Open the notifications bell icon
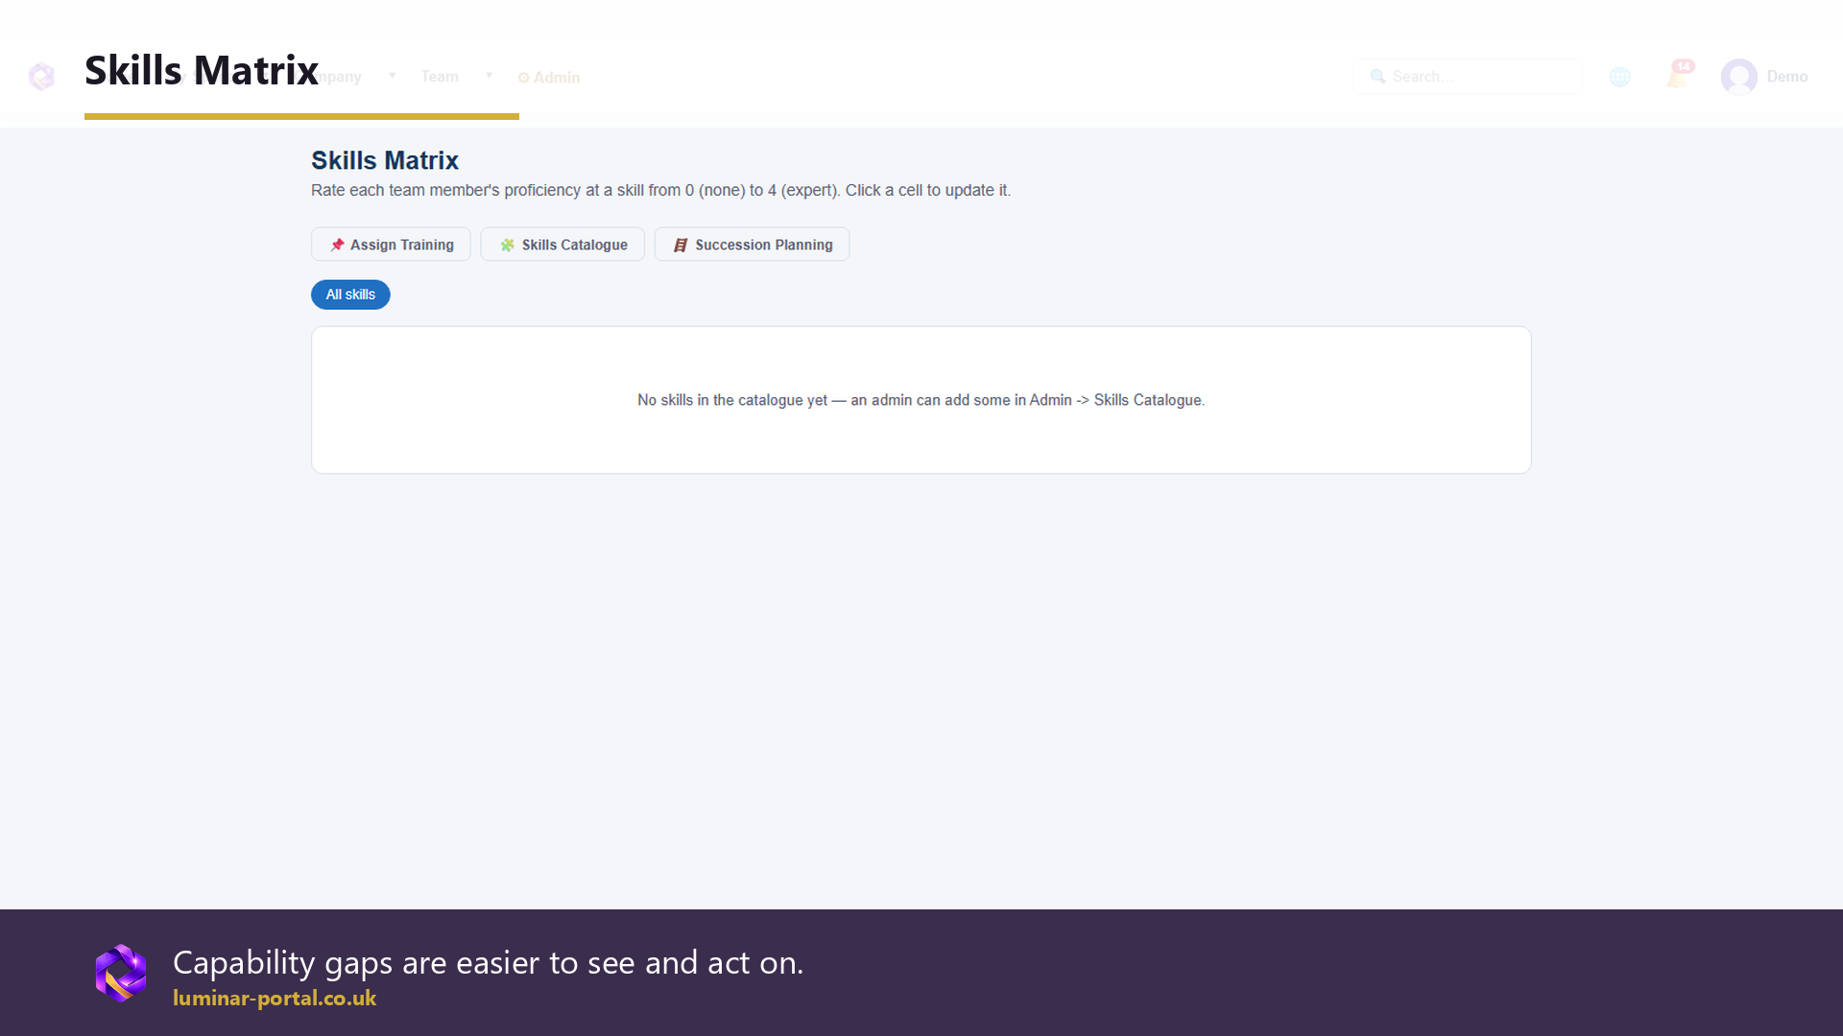This screenshot has width=1843, height=1036. [1678, 76]
